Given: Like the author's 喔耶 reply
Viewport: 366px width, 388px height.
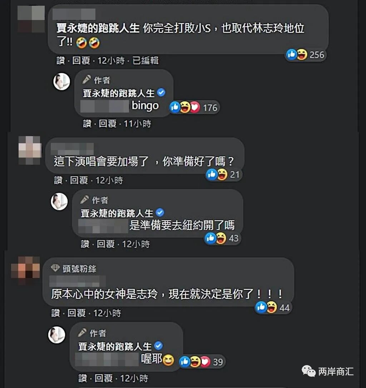Looking at the screenshot, I should coord(83,378).
